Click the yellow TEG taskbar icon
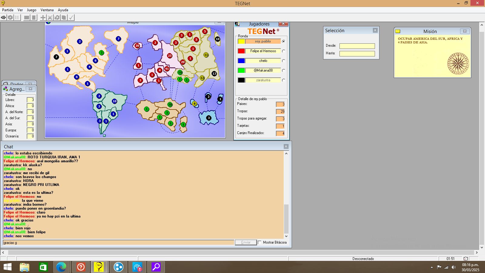This screenshot has width=485, height=273. 99,267
